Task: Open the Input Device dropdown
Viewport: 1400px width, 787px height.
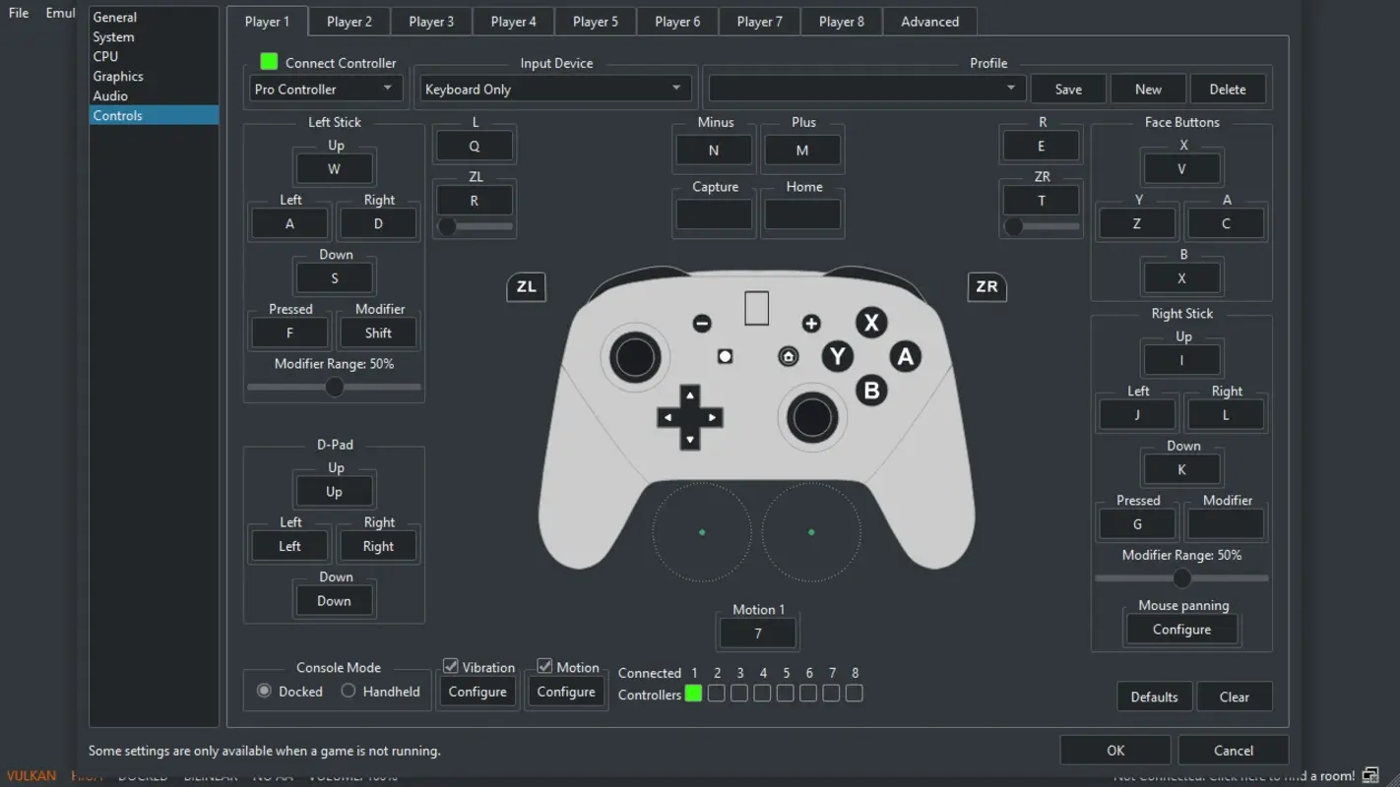Action: pyautogui.click(x=554, y=88)
